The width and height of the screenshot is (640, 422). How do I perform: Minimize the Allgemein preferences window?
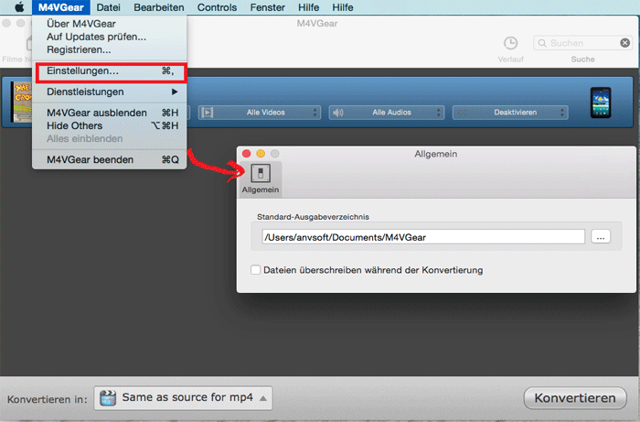tap(261, 154)
